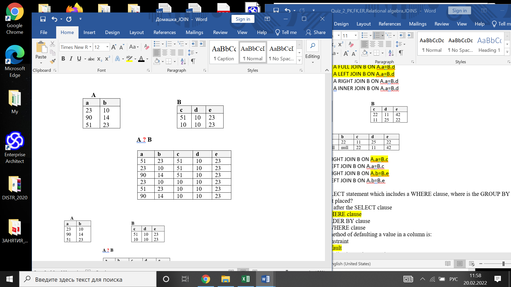This screenshot has height=287, width=511.
Task: Click the Windows taskbar search box
Action: click(88, 279)
